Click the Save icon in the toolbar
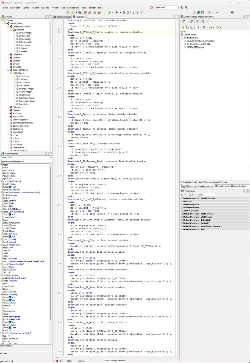Viewport: 250px width, 363px height. [x=80, y=12]
